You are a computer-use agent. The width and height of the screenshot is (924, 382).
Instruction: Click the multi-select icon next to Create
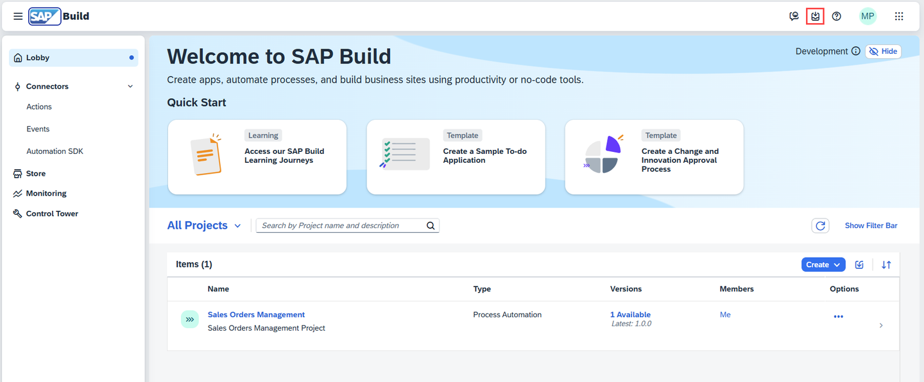860,265
